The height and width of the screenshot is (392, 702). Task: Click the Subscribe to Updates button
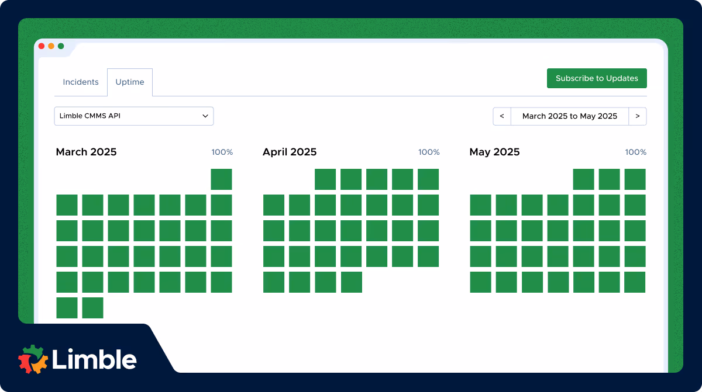tap(597, 78)
